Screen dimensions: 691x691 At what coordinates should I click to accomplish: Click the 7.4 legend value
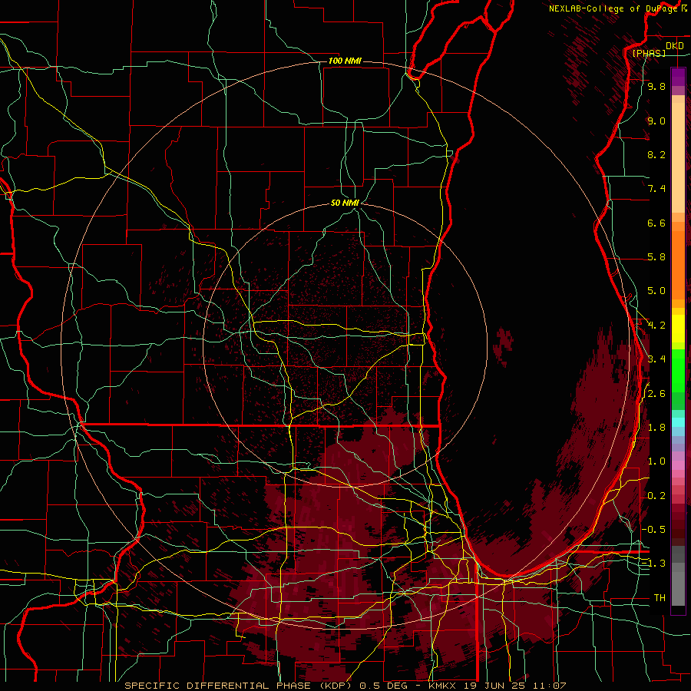pos(656,189)
